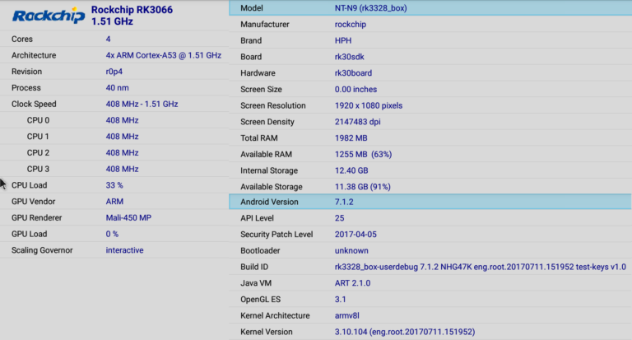Click Security Patch Level value '2017-04-05'

[355, 235]
